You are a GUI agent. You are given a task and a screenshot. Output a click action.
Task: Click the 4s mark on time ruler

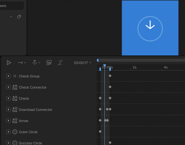click(166, 67)
